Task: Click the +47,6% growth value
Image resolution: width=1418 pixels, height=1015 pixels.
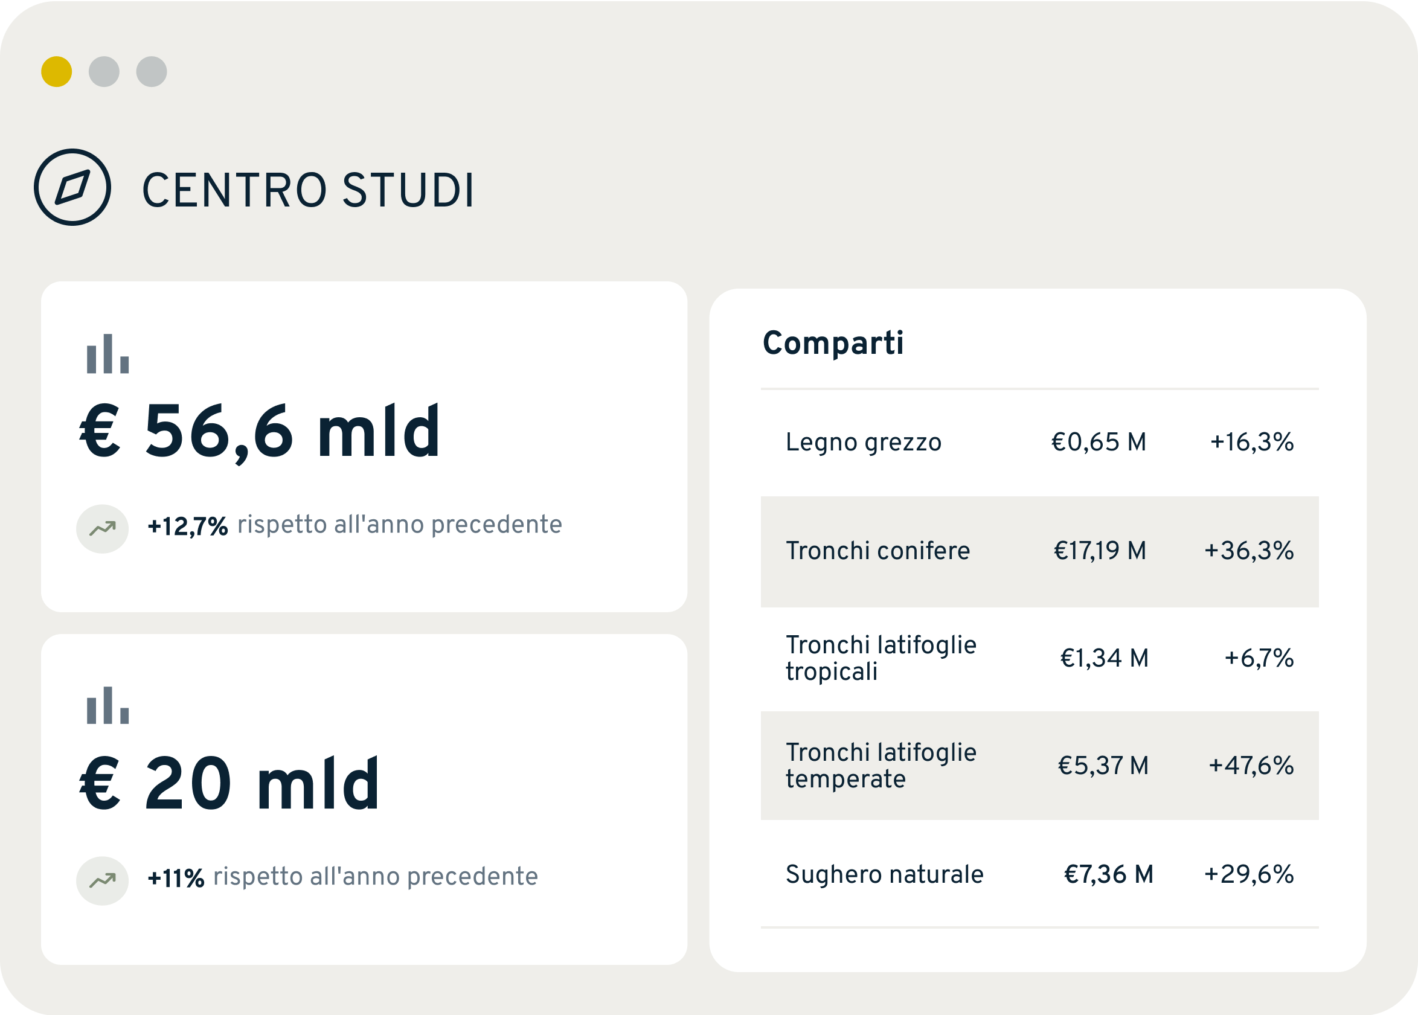Action: coord(1251,766)
